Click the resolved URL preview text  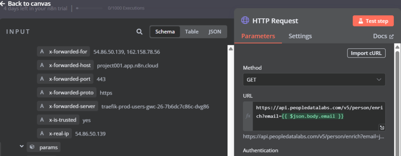(314, 136)
